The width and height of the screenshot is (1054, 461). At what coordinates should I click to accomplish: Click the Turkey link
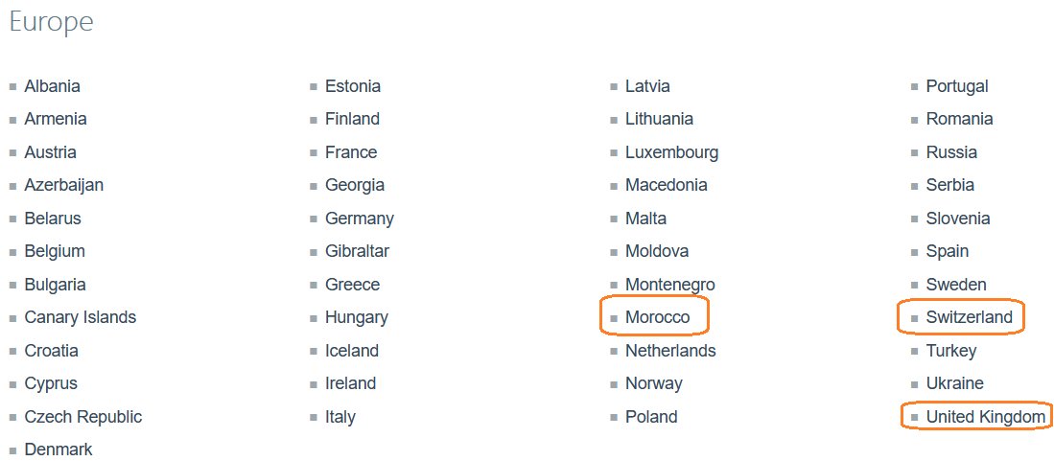[950, 351]
